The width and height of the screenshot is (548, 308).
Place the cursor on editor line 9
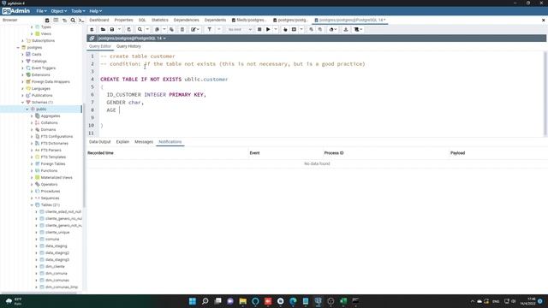(322, 118)
